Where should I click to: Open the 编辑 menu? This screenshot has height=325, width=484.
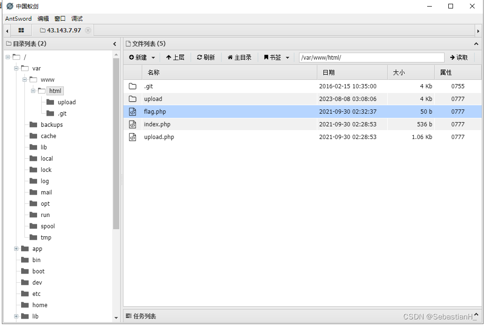pos(43,19)
